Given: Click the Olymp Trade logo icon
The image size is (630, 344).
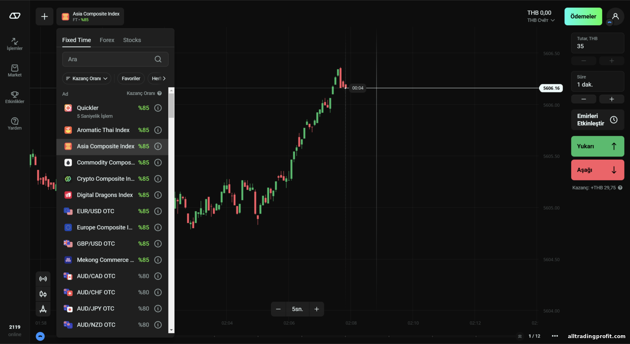Looking at the screenshot, I should pyautogui.click(x=15, y=16).
